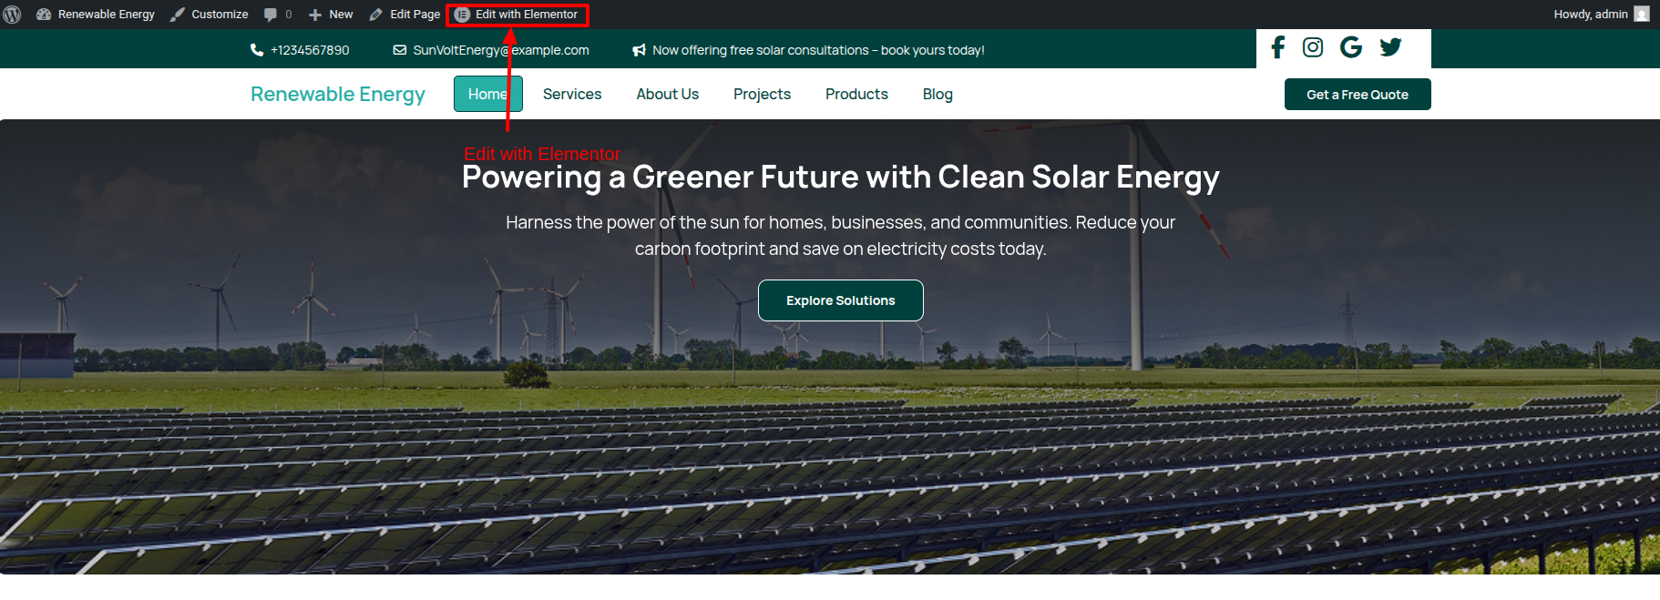This screenshot has height=600, width=1660.
Task: Click the Google social icon
Action: pyautogui.click(x=1351, y=47)
